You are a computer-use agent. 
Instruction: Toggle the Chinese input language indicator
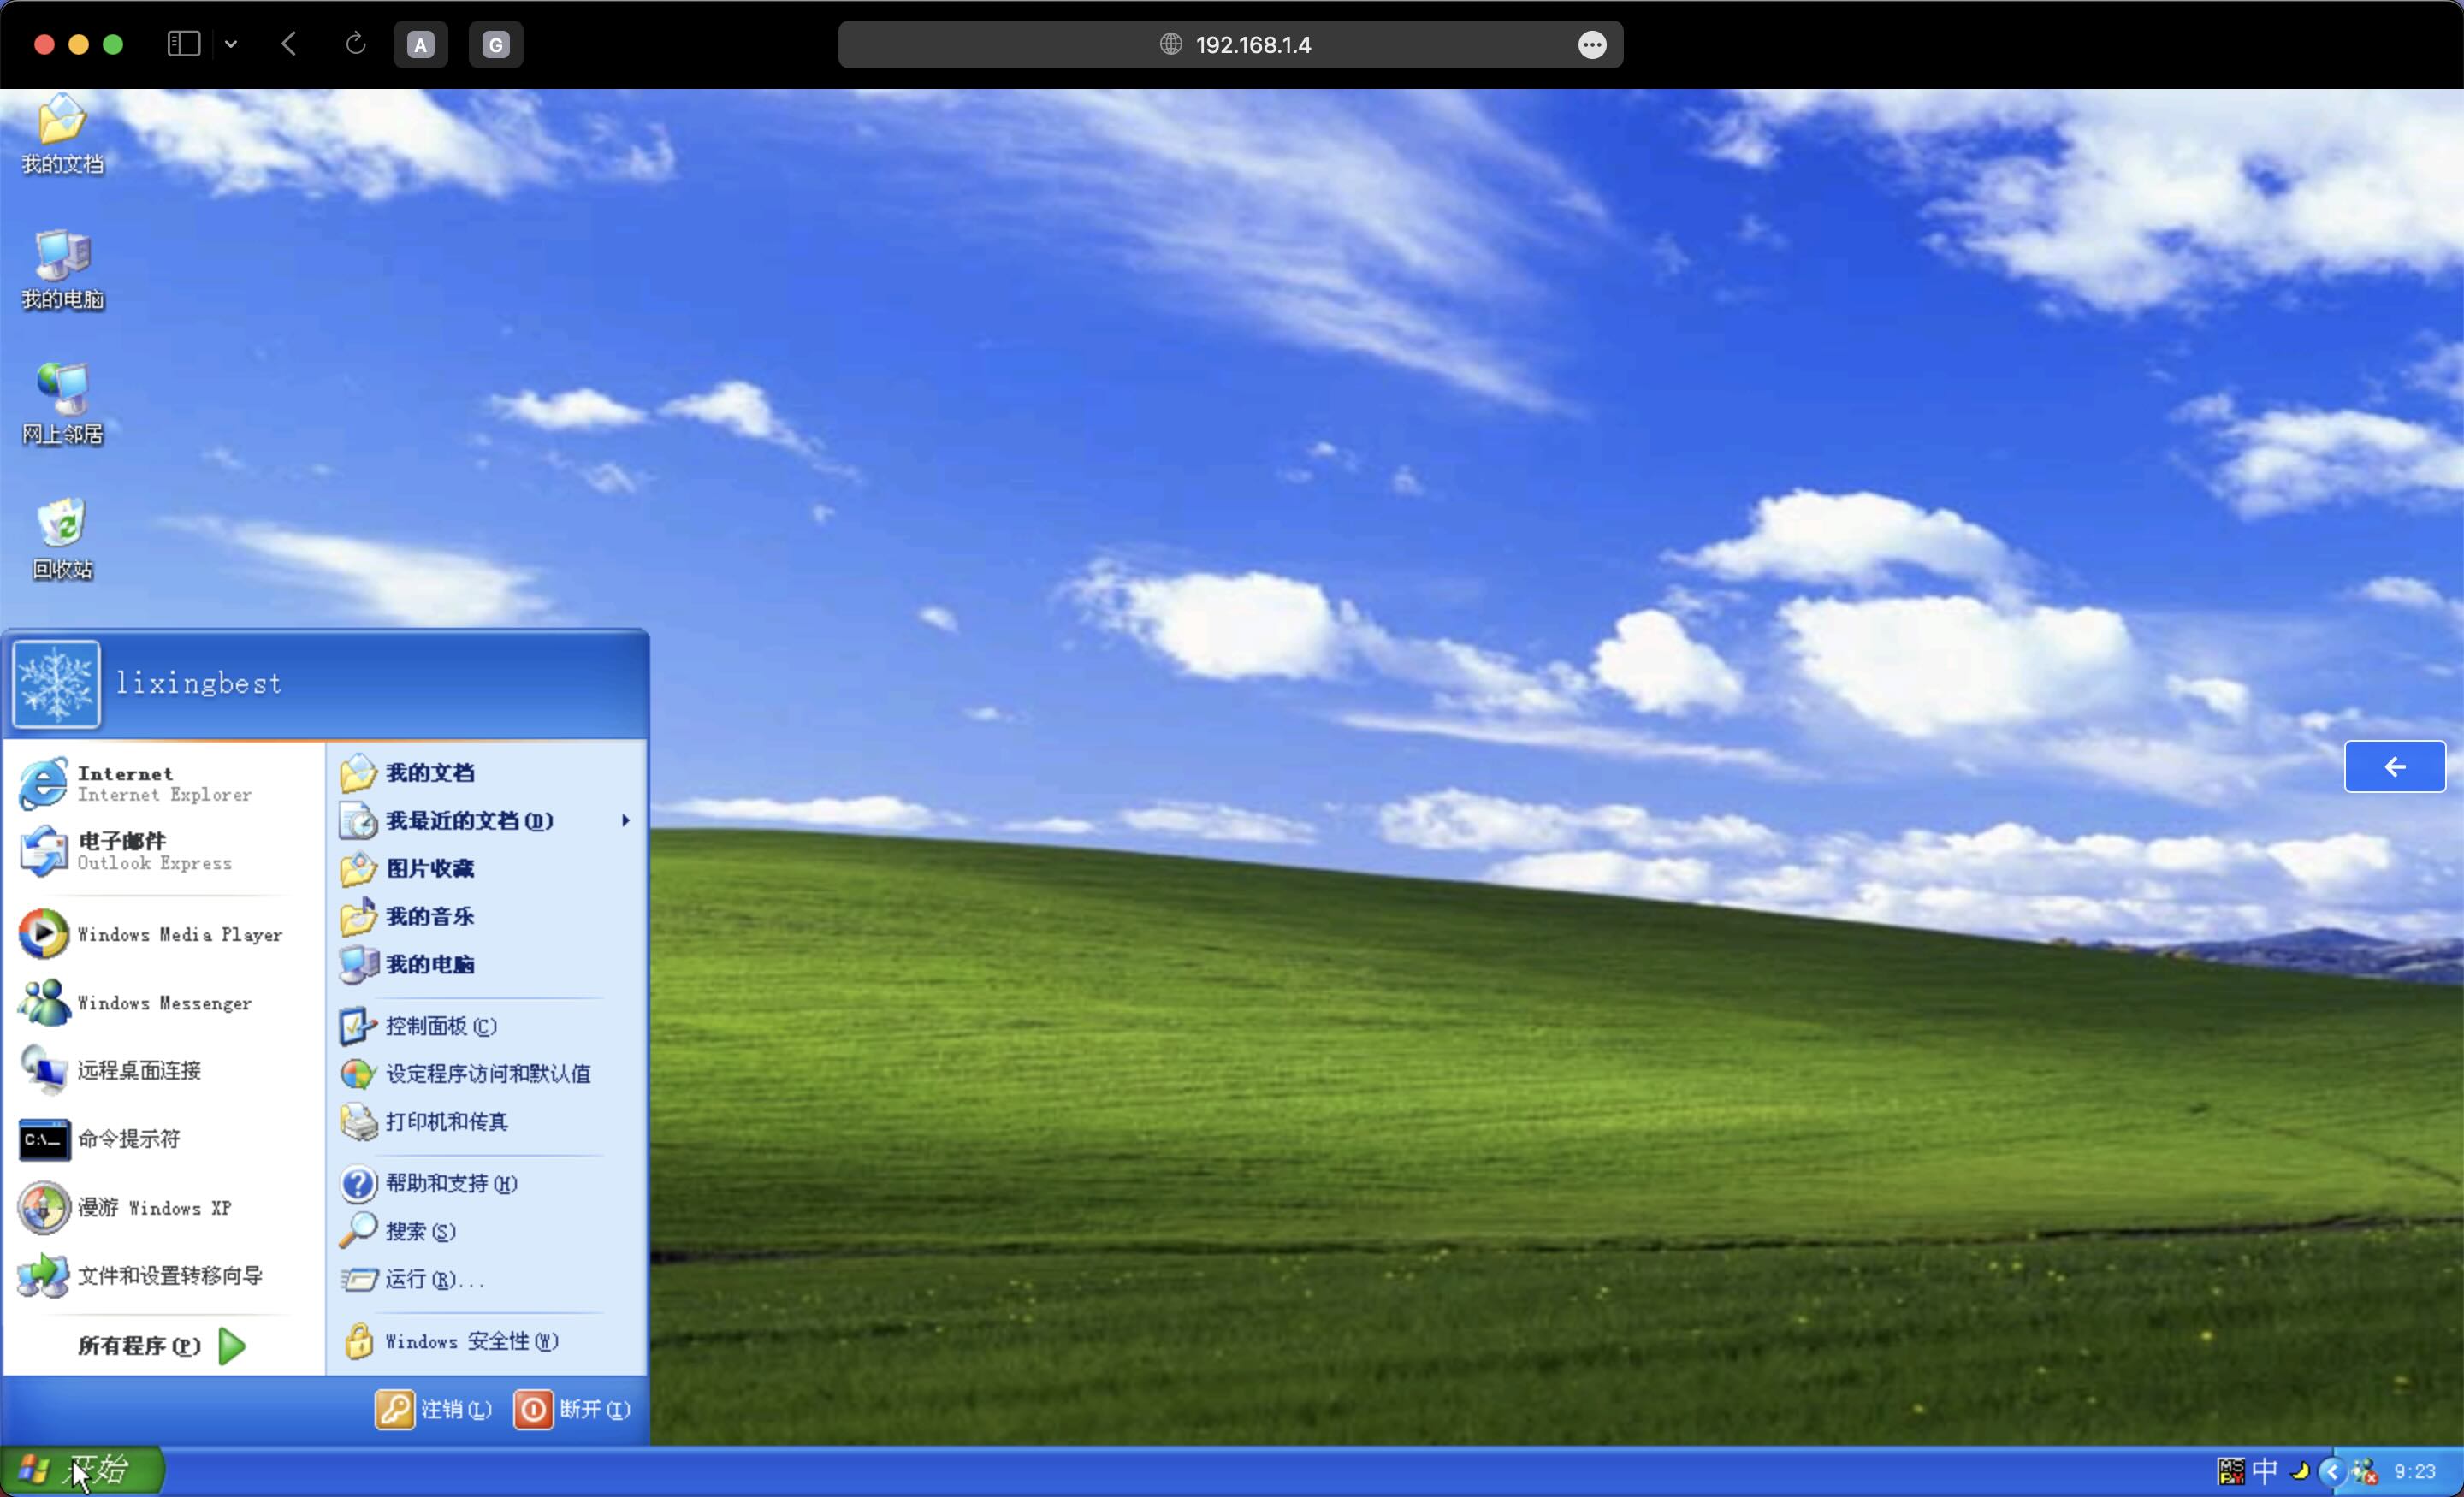pos(2265,1471)
